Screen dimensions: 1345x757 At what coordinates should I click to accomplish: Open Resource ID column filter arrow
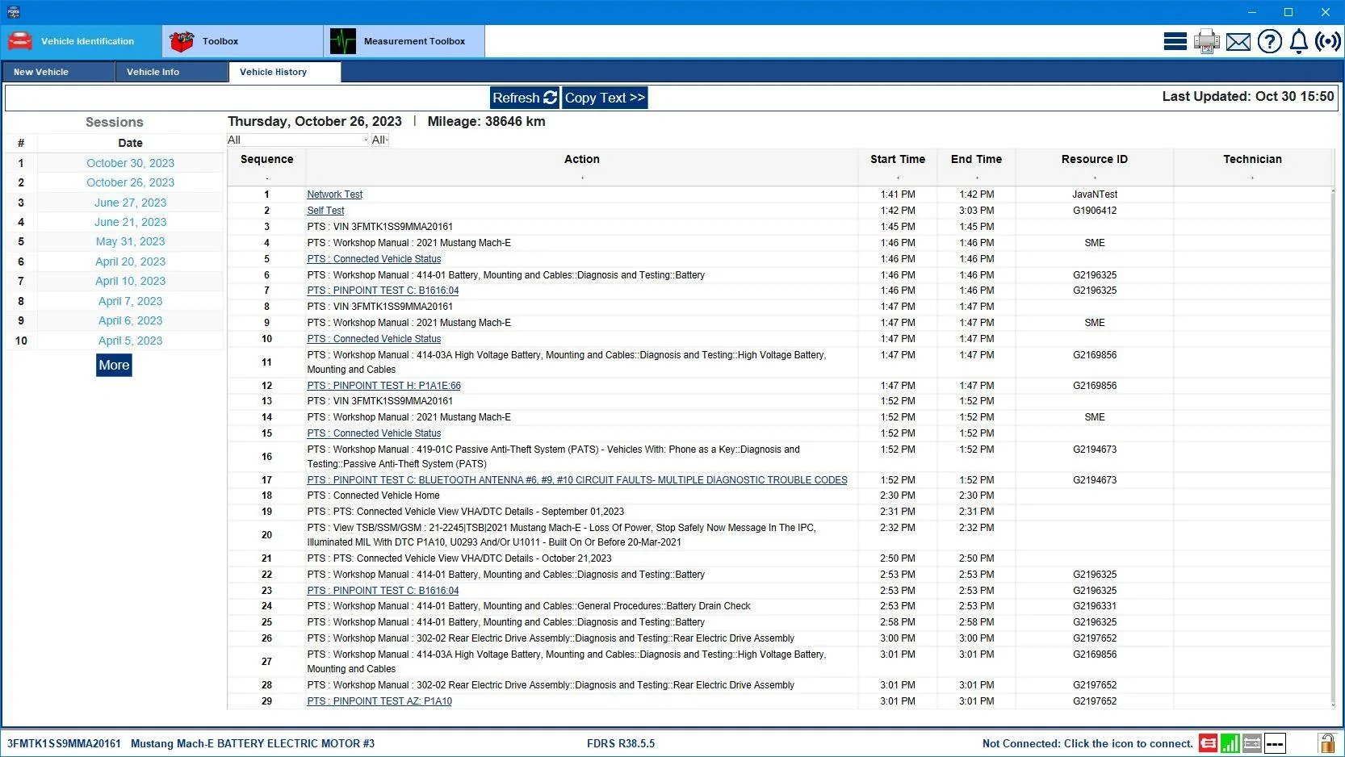(1095, 178)
